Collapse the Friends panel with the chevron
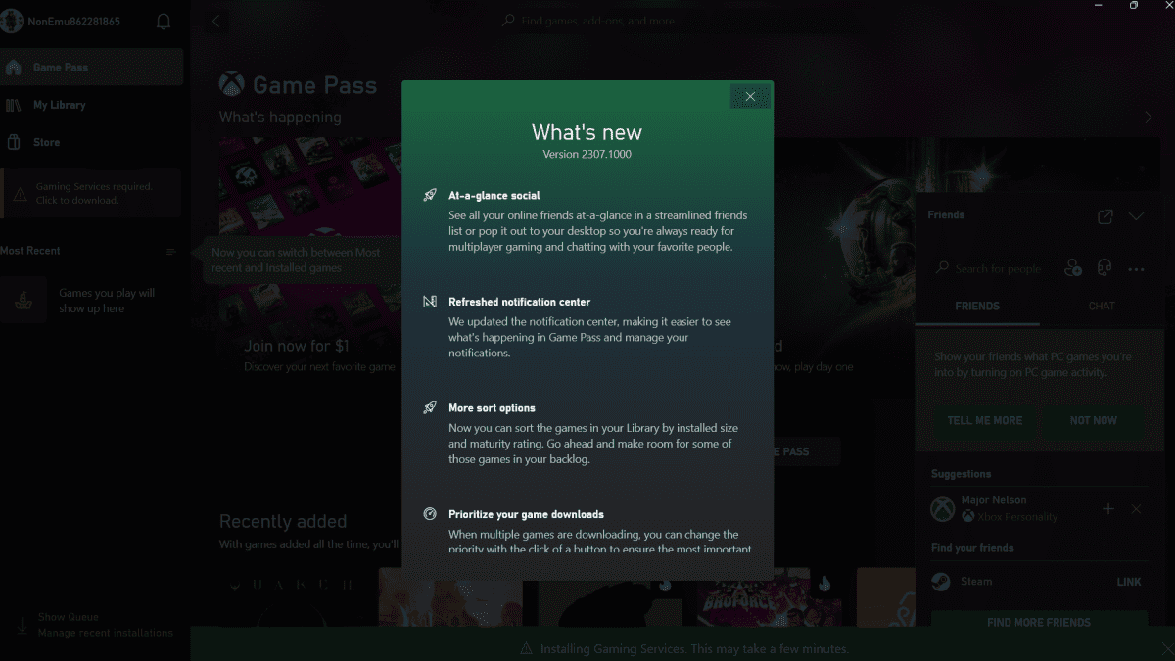This screenshot has height=661, width=1175. click(x=1136, y=216)
